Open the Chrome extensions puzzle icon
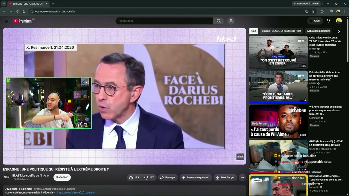 click(x=322, y=11)
